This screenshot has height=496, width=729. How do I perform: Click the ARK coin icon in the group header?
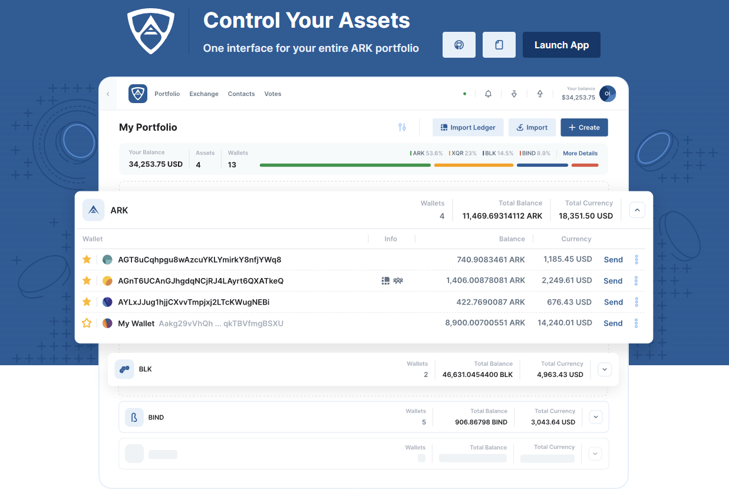tap(94, 210)
